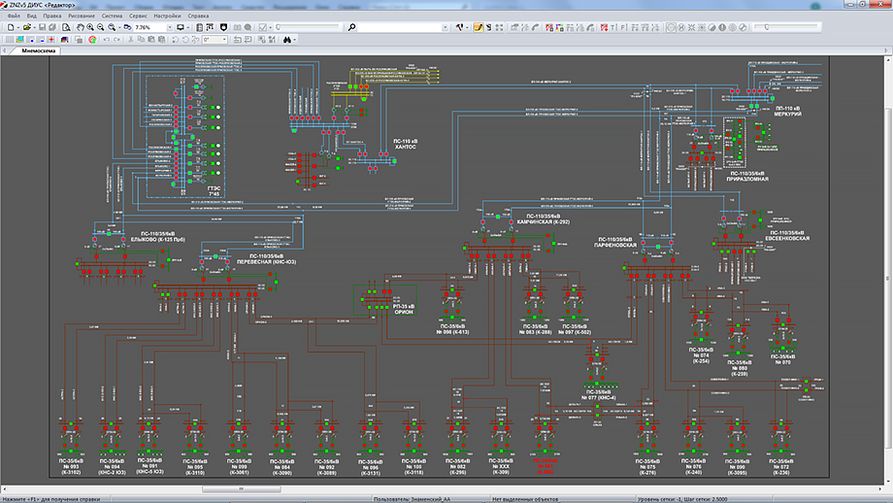Select the hand pan tool

click(x=81, y=28)
